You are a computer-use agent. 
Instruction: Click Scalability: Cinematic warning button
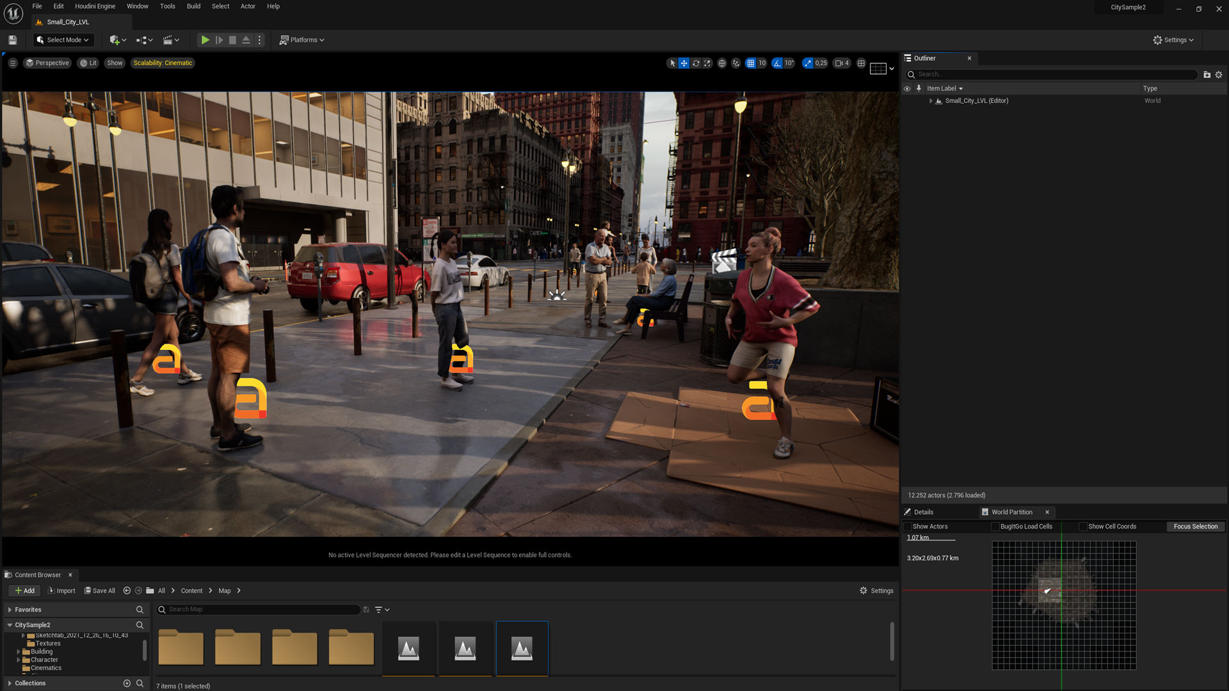click(x=163, y=63)
